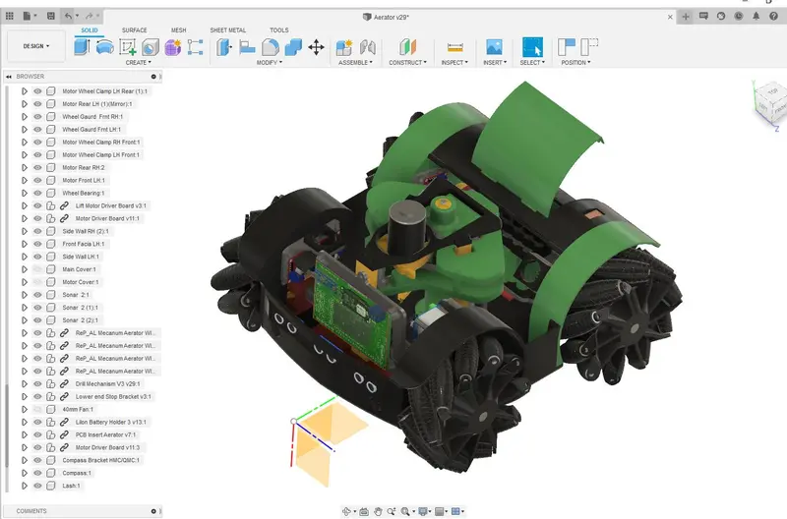This screenshot has height=519, width=787.
Task: Click the browser panel vertical scrollbar
Action: click(x=7, y=426)
